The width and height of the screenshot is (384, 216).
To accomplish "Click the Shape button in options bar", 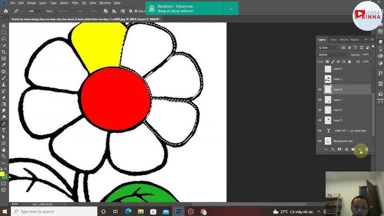I will coord(93,11).
